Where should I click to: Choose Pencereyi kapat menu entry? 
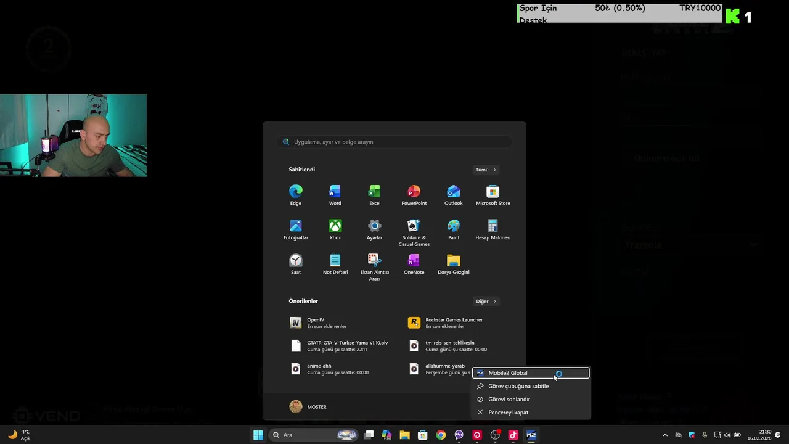[x=531, y=412]
